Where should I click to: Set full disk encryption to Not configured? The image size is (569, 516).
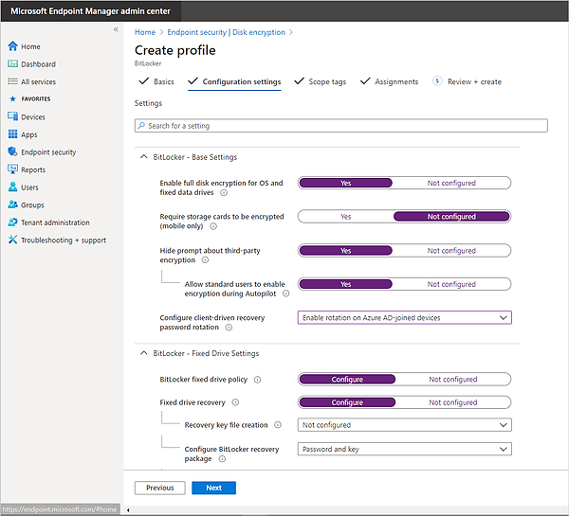[x=451, y=184]
